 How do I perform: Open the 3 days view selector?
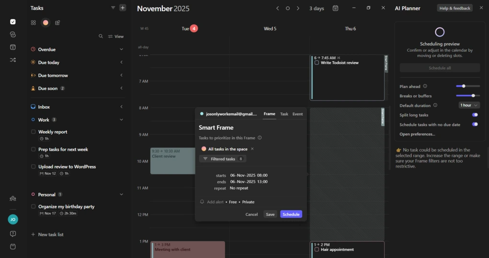316,9
